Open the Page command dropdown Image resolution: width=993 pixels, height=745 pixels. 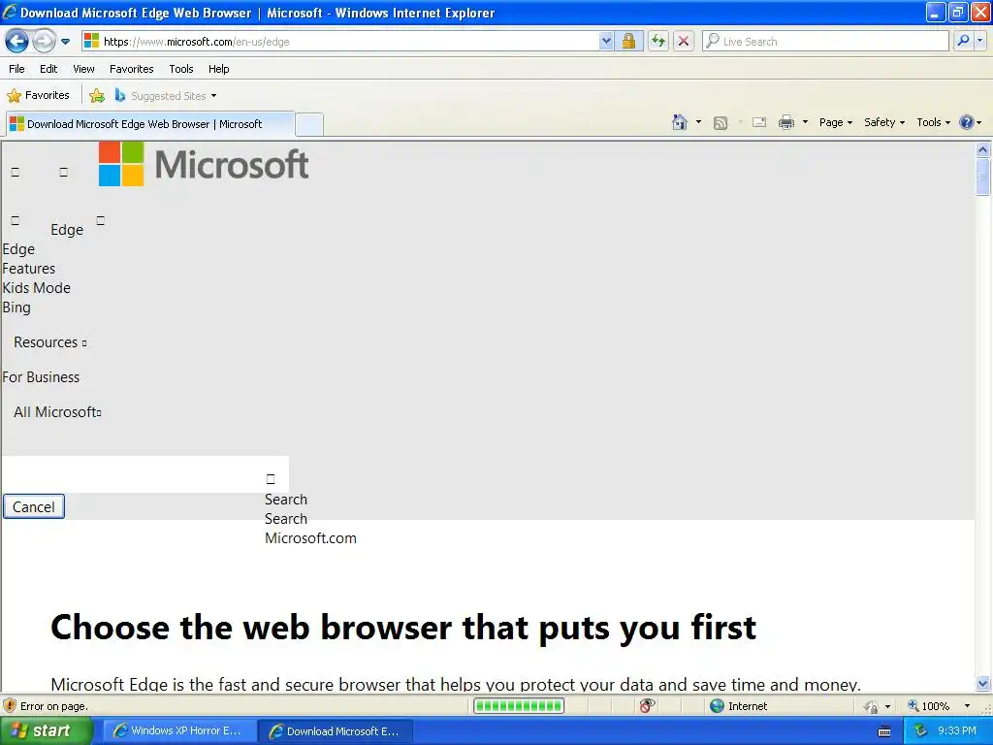pyautogui.click(x=835, y=122)
